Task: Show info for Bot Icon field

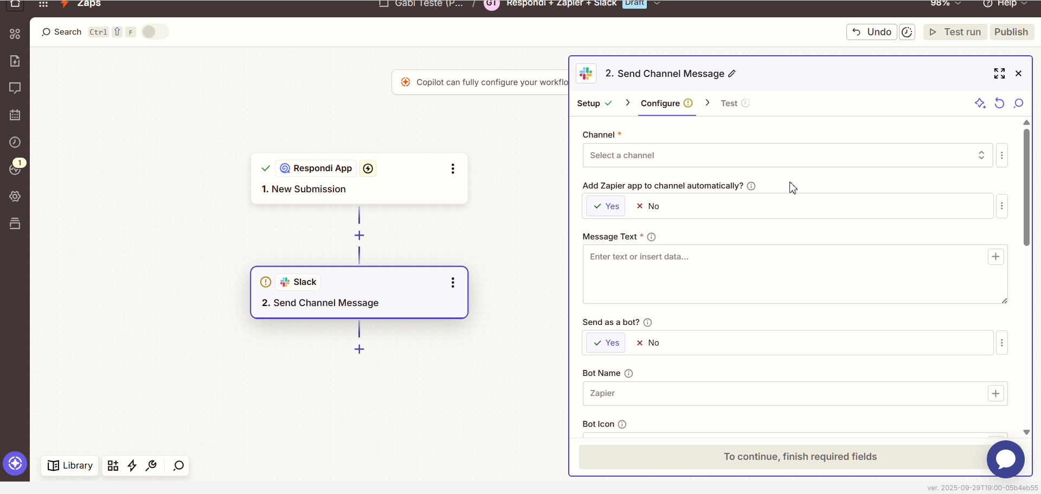Action: (x=622, y=424)
